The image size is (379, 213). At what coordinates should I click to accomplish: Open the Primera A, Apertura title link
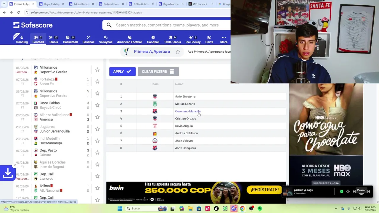(x=152, y=51)
